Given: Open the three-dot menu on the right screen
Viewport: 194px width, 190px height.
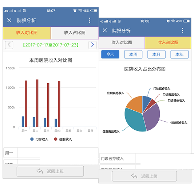Looking at the screenshot, I should click(x=182, y=30).
